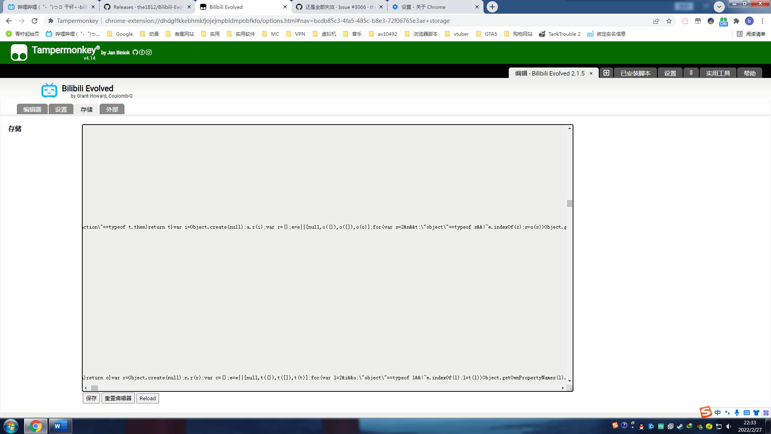Open the 实用软件 bookmark folder
This screenshot has height=434, width=771.
[x=241, y=34]
